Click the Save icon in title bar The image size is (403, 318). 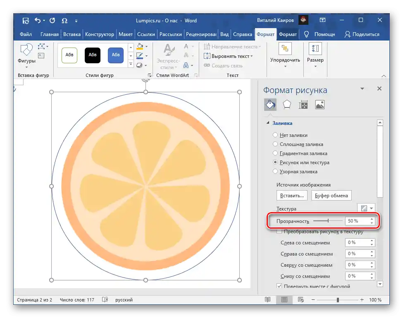pos(26,20)
